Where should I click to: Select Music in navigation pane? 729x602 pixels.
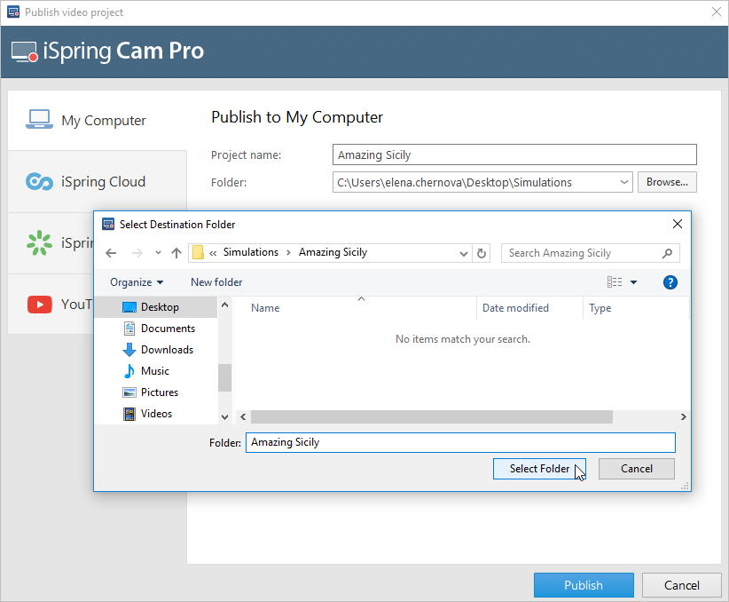[x=156, y=371]
